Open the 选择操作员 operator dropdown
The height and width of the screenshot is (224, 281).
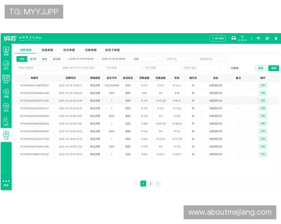[212, 59]
